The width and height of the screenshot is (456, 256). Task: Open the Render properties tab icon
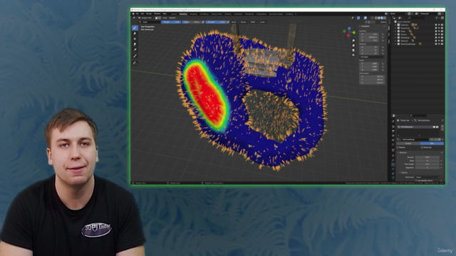tap(393, 127)
